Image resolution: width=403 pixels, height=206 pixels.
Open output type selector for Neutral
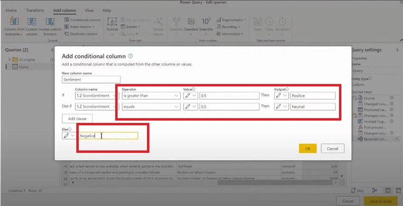(281, 106)
